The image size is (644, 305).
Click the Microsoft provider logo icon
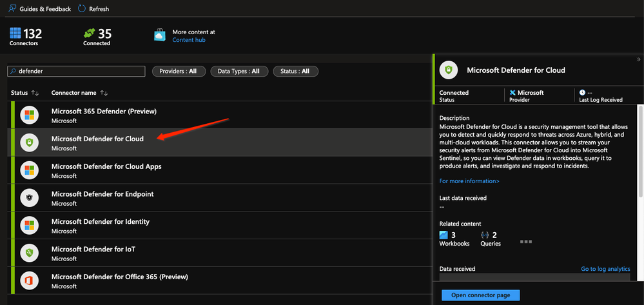tap(512, 92)
